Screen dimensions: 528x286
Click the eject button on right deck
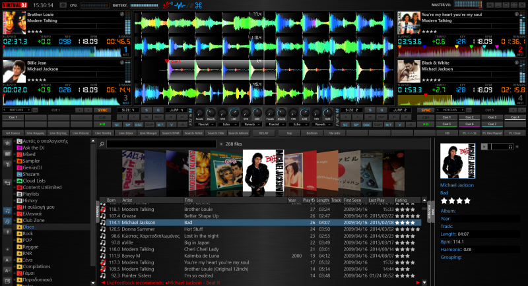pyautogui.click(x=411, y=125)
